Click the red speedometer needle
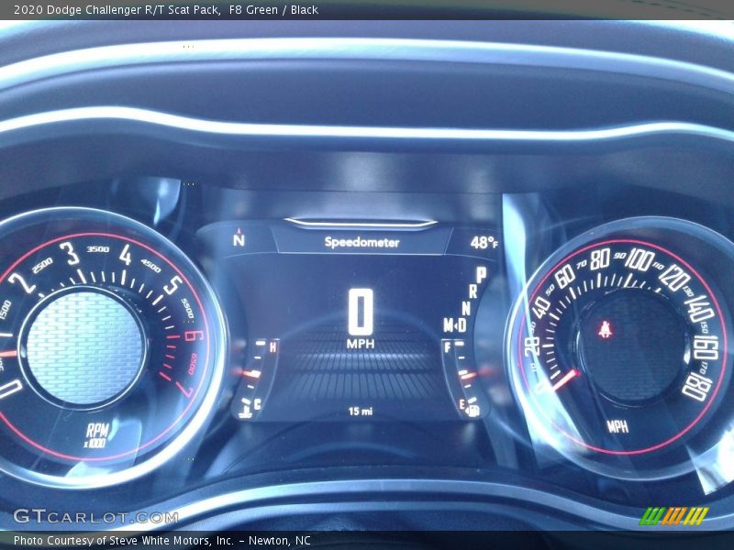Image resolution: width=734 pixels, height=550 pixels. [x=562, y=379]
